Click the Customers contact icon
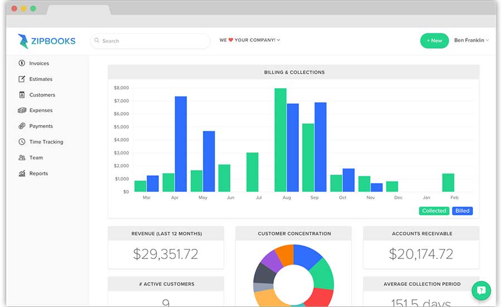 pos(22,95)
